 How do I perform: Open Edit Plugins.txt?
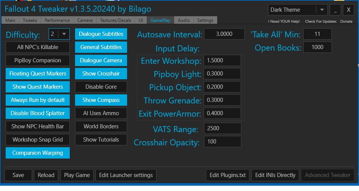(x=228, y=175)
